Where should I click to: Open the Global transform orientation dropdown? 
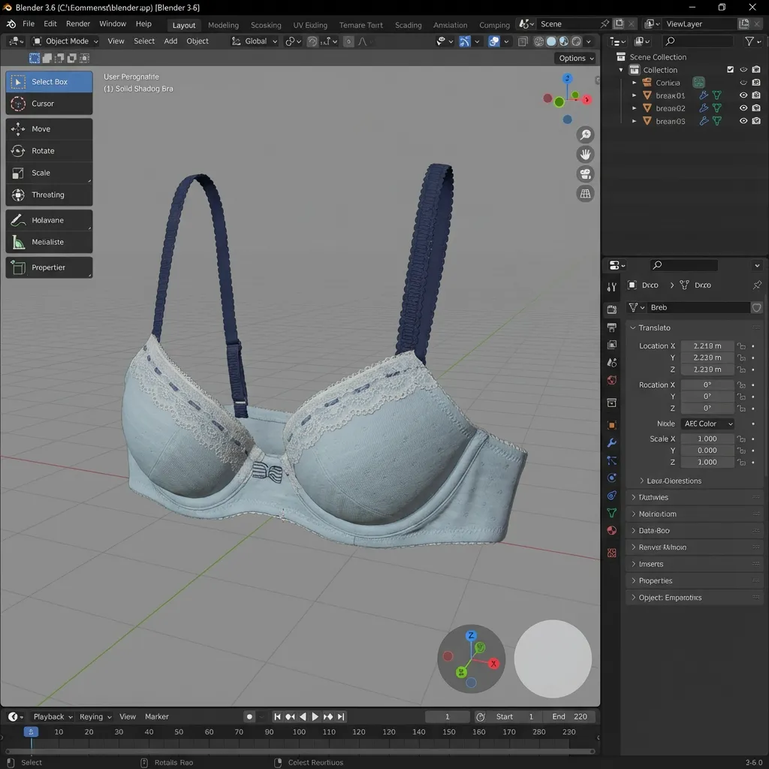[x=254, y=41]
